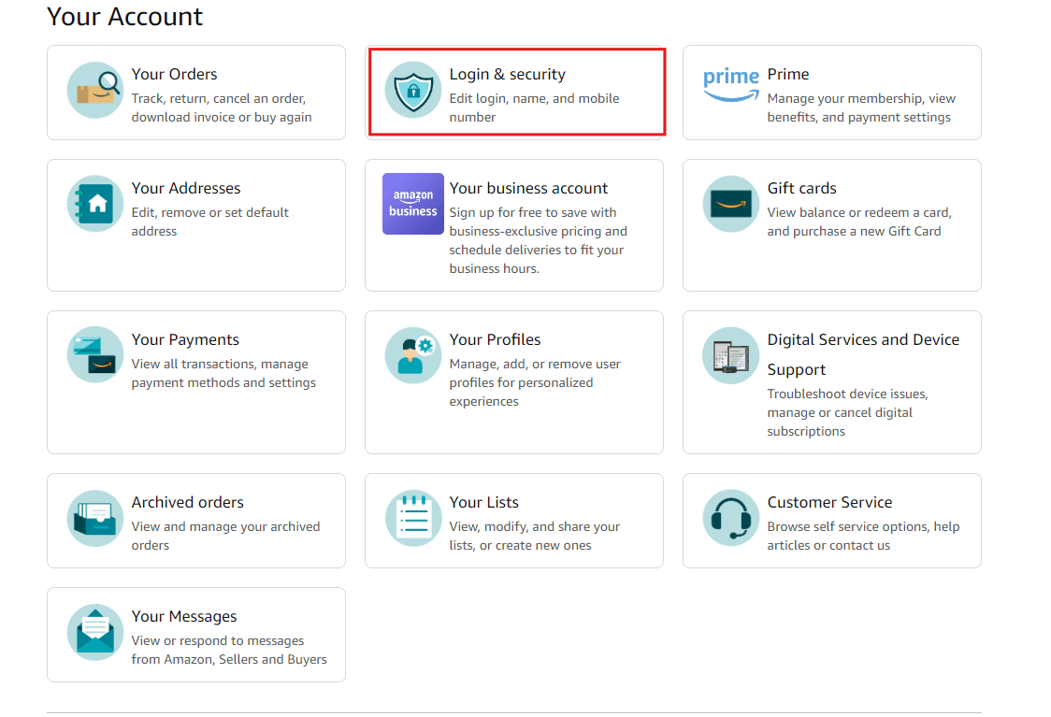1051x717 pixels.
Task: Click the Digital Services devices icon
Action: pos(730,355)
